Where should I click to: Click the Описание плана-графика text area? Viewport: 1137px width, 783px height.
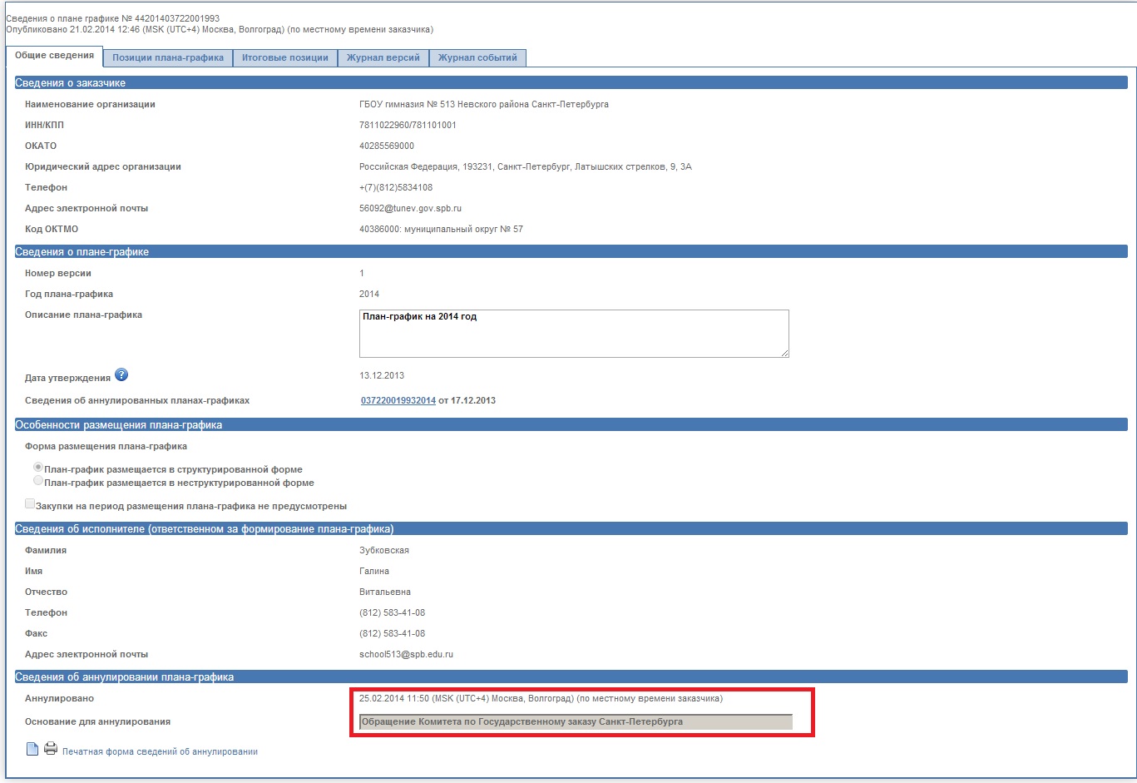coord(574,334)
